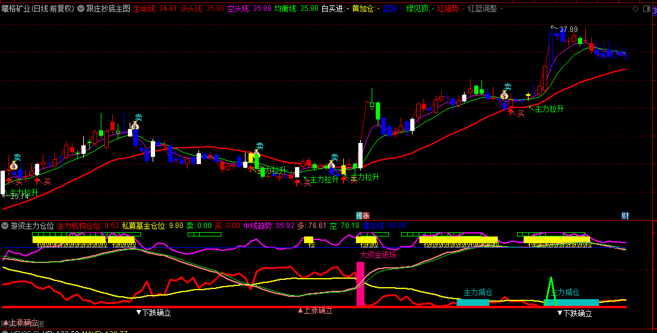
Task: Open dropdown arrow beside 跟庄抄底主图
Action: click(81, 8)
